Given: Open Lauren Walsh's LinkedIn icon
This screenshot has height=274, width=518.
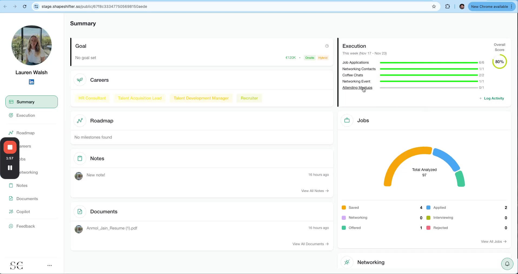Looking at the screenshot, I should [x=31, y=82].
